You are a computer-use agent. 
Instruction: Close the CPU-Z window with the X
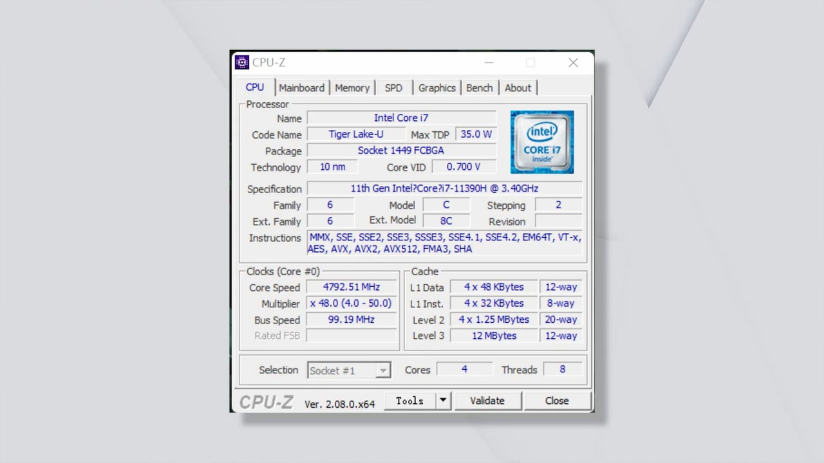pyautogui.click(x=573, y=62)
